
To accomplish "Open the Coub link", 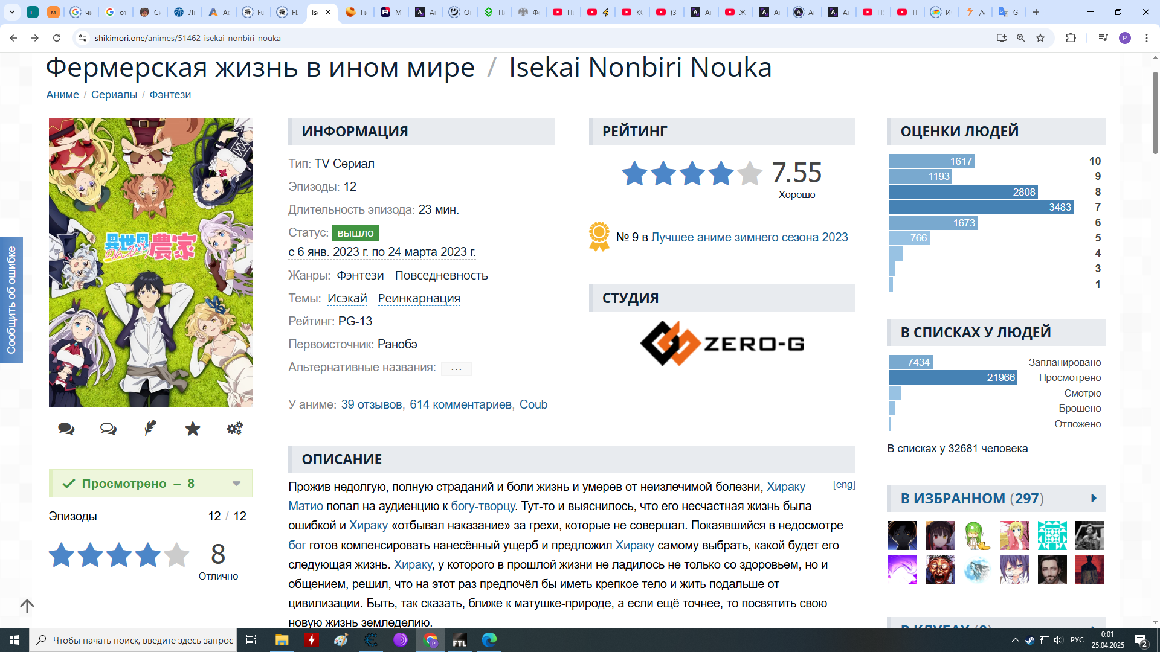I will pyautogui.click(x=533, y=405).
